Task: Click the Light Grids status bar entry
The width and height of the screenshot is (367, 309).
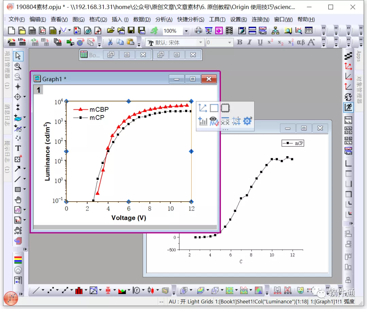Action: pos(200,302)
